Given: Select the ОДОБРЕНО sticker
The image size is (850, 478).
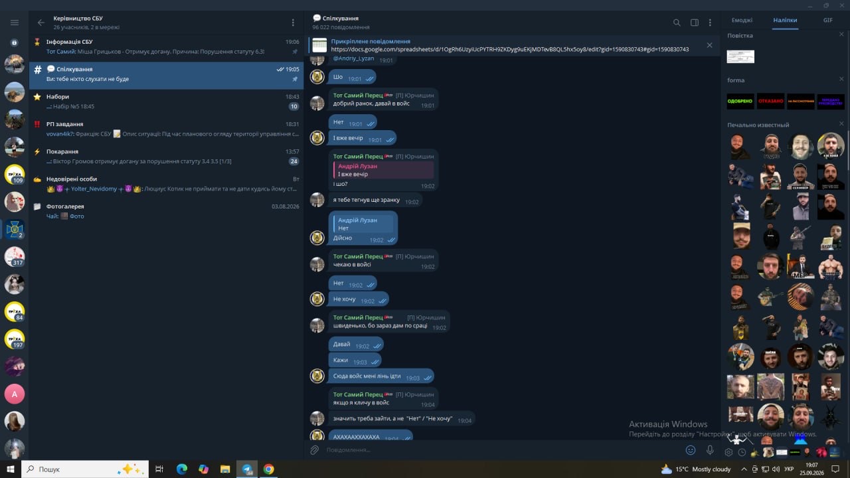Looking at the screenshot, I should [740, 101].
